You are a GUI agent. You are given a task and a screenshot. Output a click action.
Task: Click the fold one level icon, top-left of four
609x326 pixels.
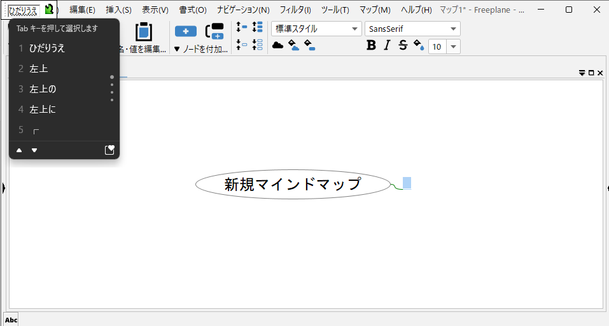point(242,27)
